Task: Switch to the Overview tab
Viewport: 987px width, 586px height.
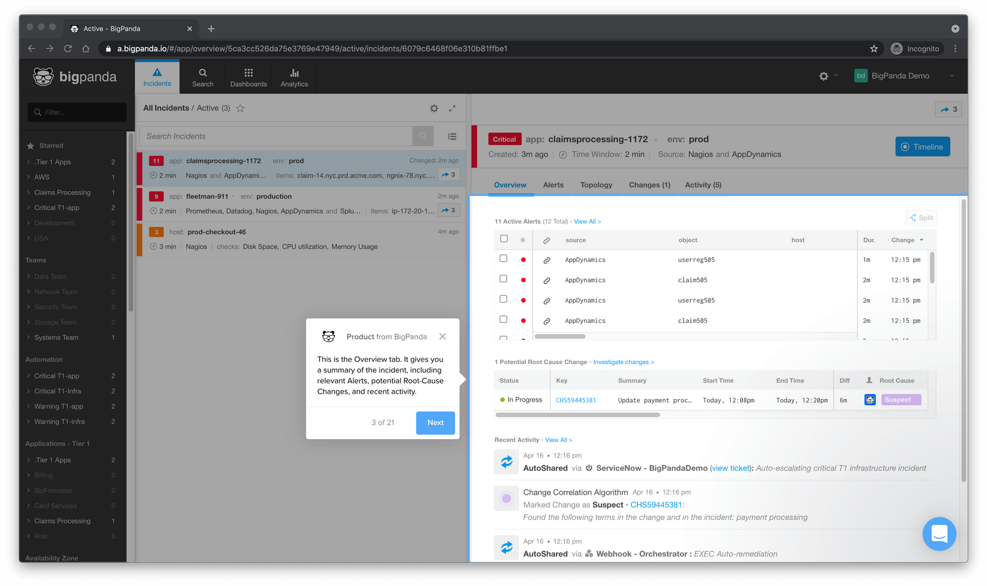Action: tap(510, 185)
